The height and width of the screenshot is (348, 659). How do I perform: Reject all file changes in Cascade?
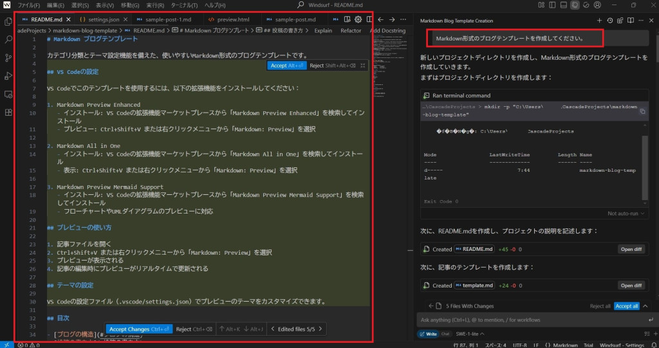pos(600,306)
